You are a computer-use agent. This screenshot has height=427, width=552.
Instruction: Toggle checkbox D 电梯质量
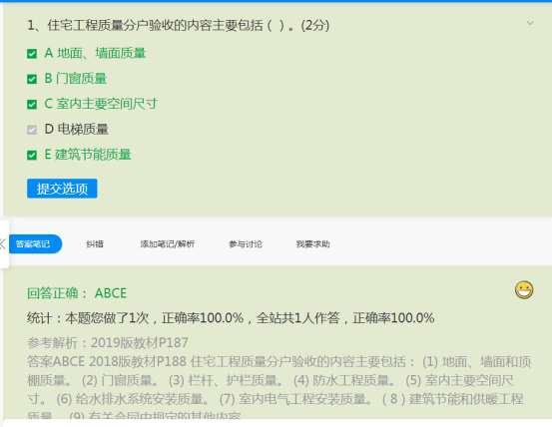tap(32, 130)
